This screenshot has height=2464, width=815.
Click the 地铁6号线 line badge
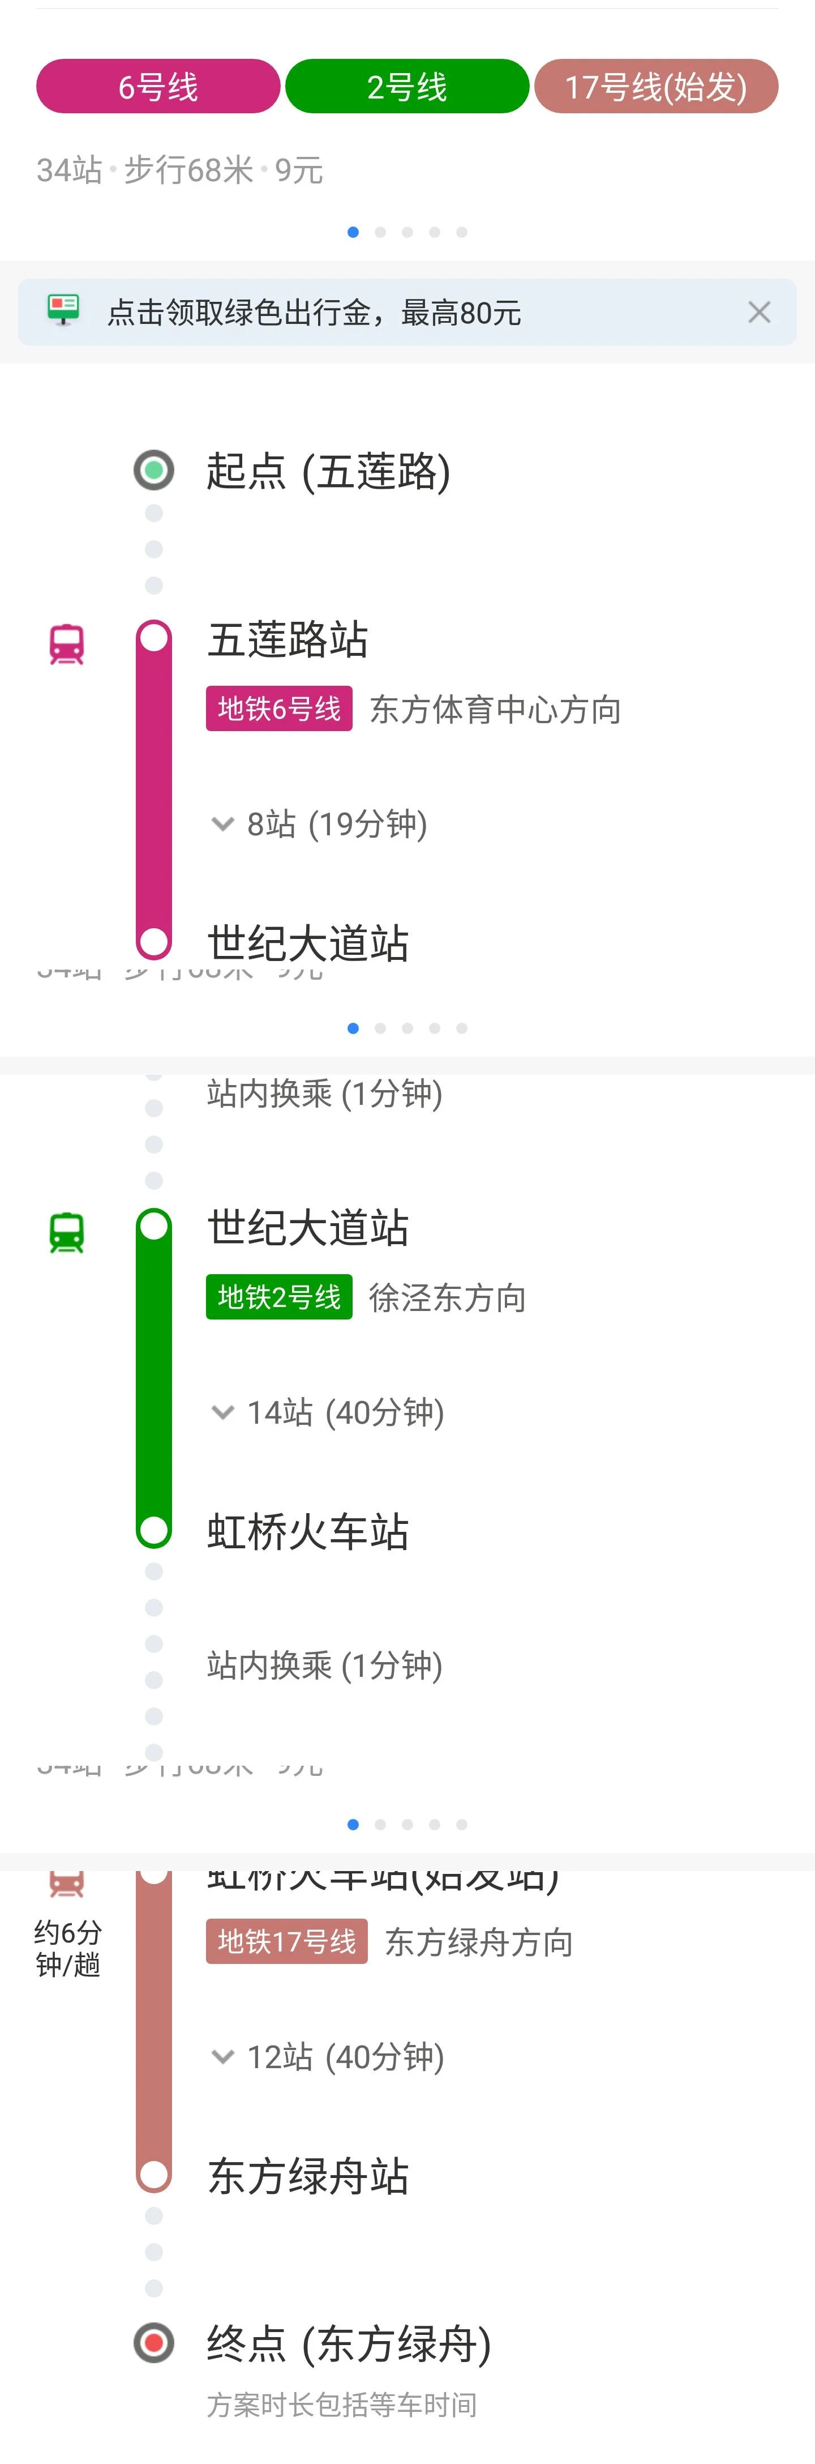278,709
